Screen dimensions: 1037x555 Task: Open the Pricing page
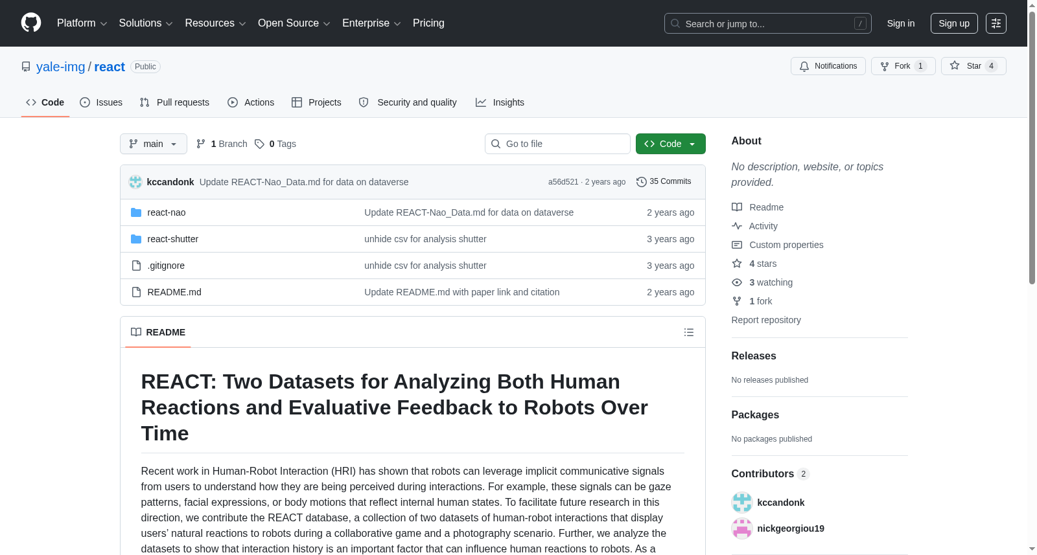pos(428,23)
